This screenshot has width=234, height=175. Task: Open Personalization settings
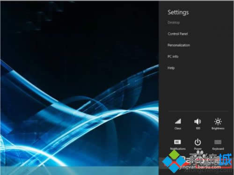coord(179,45)
